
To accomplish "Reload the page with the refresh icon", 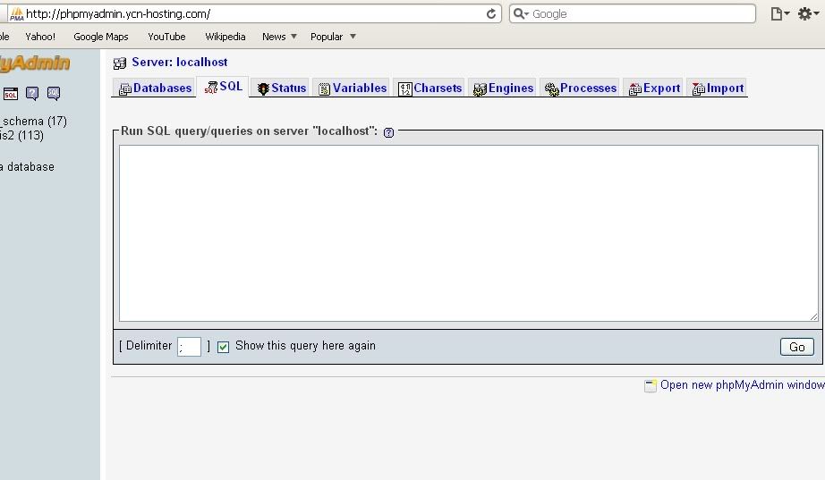I will click(x=491, y=14).
